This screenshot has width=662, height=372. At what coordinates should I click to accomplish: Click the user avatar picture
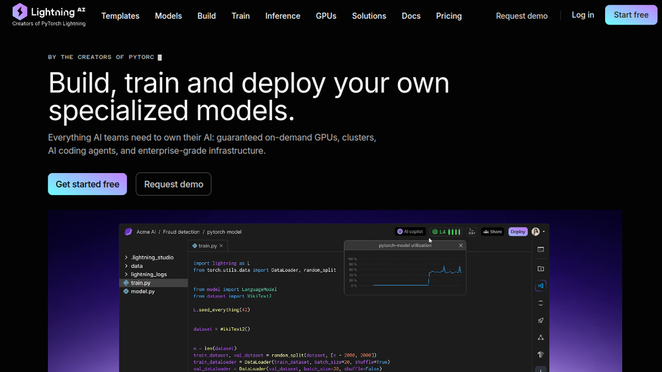[x=536, y=232]
